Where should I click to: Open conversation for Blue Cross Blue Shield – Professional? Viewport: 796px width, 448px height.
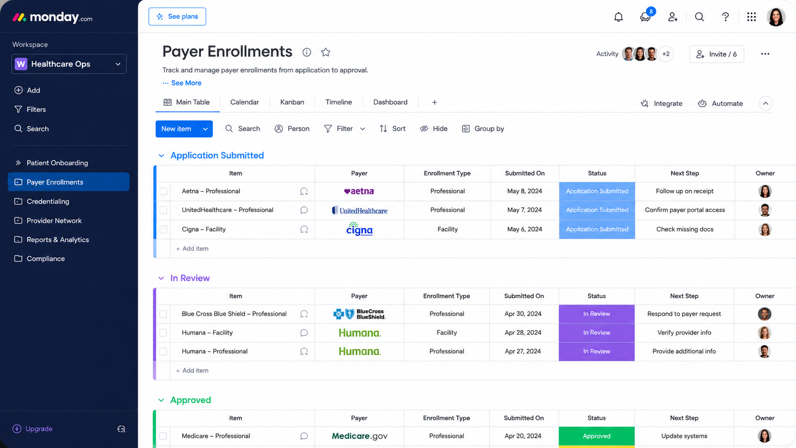point(304,314)
